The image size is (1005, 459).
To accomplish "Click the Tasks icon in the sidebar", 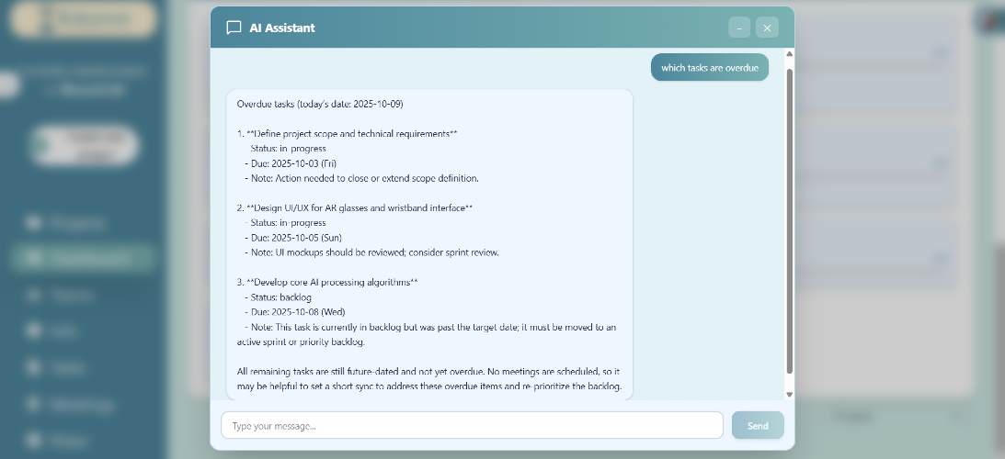I will coord(33,367).
